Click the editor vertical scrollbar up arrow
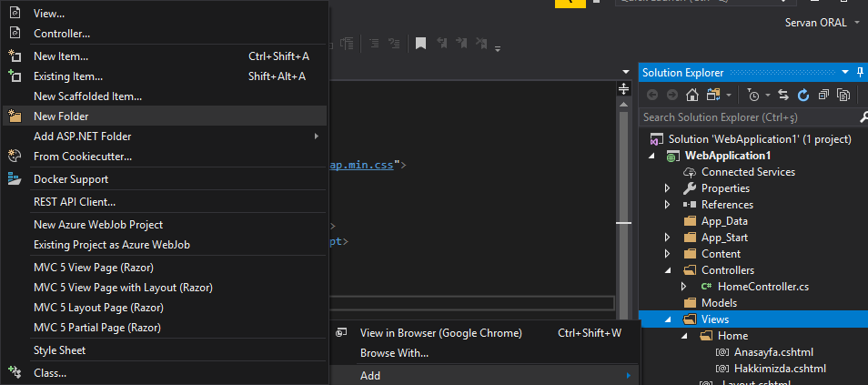868x385 pixels. pyautogui.click(x=623, y=104)
